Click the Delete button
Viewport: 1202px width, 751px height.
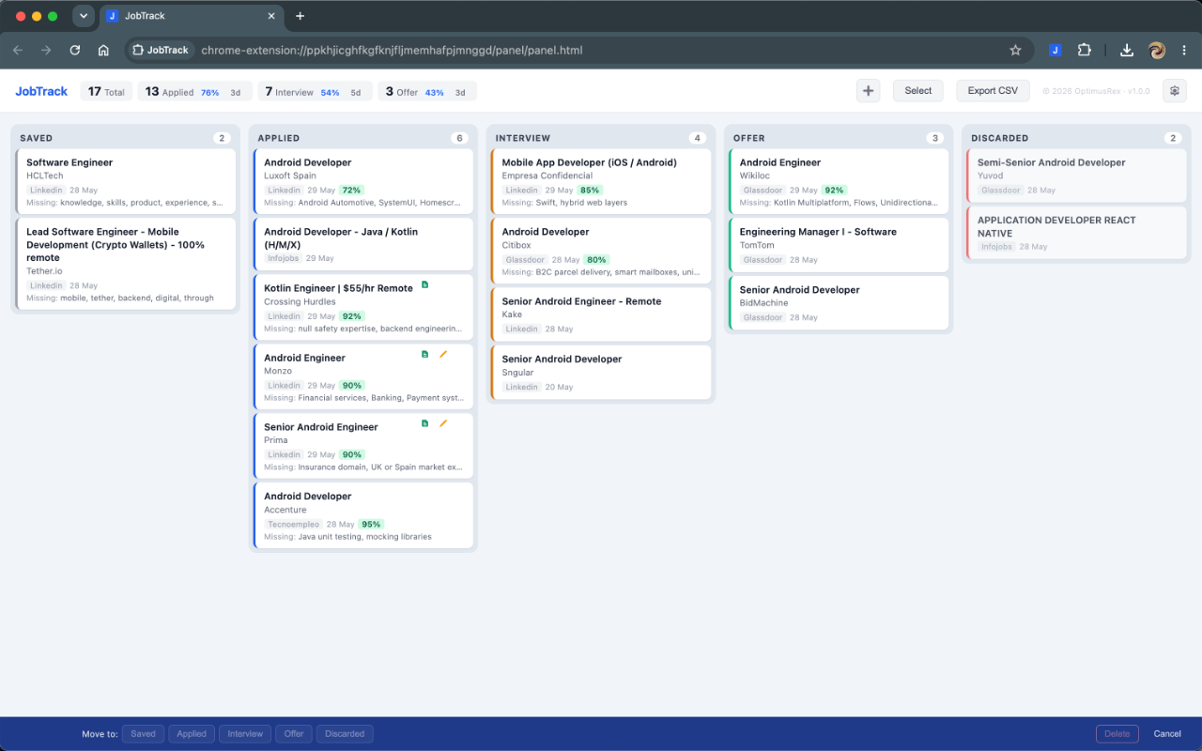point(1117,734)
